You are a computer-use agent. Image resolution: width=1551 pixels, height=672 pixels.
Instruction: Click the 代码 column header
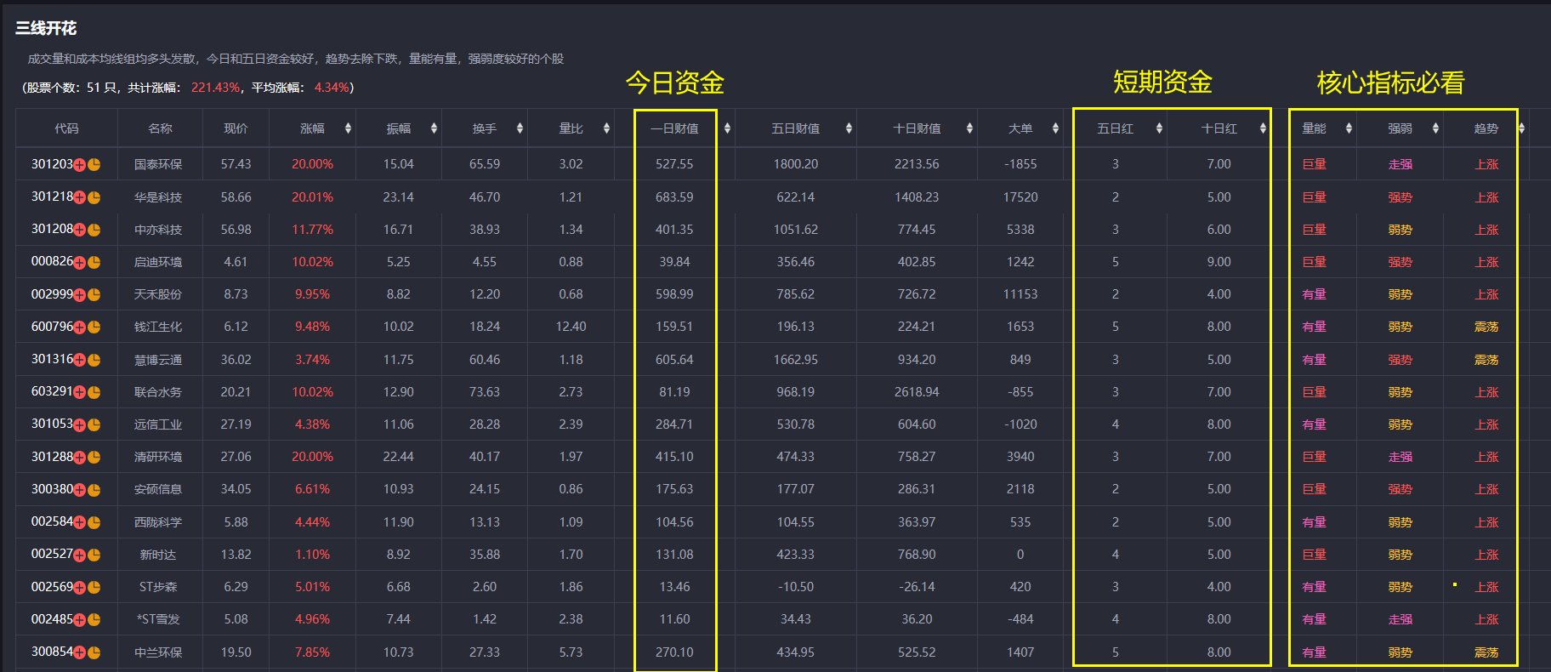[x=66, y=128]
